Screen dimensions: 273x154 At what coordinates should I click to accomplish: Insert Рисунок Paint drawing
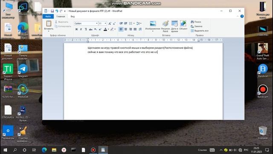166,27
